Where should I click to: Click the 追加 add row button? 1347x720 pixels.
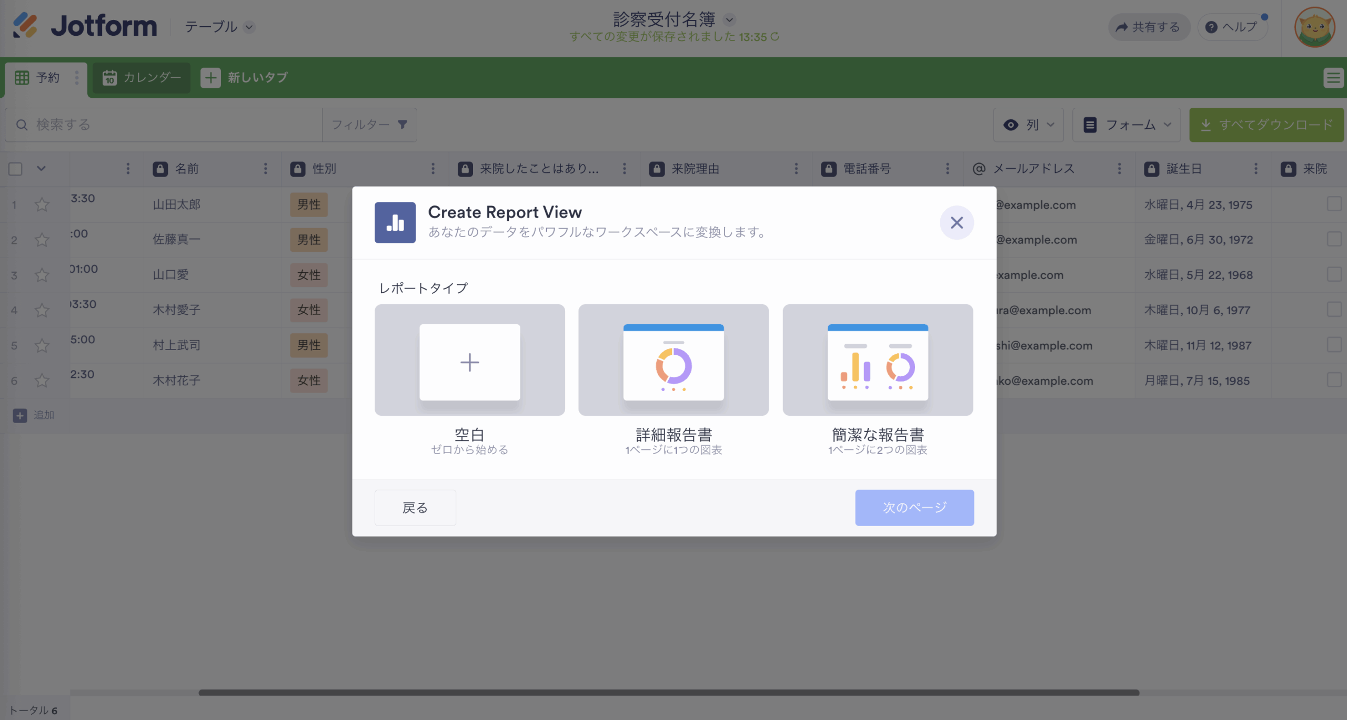34,415
